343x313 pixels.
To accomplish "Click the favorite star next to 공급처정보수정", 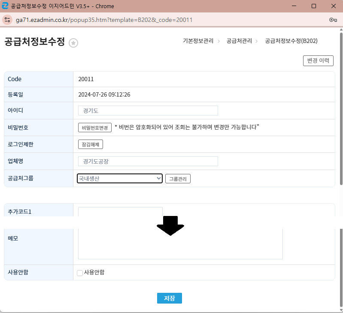I will pos(73,43).
